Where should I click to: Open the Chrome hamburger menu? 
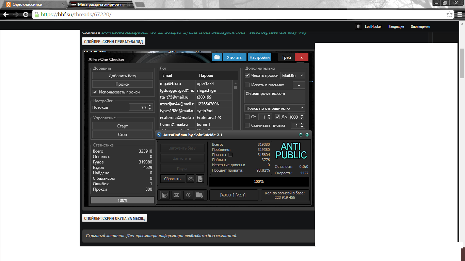(459, 15)
